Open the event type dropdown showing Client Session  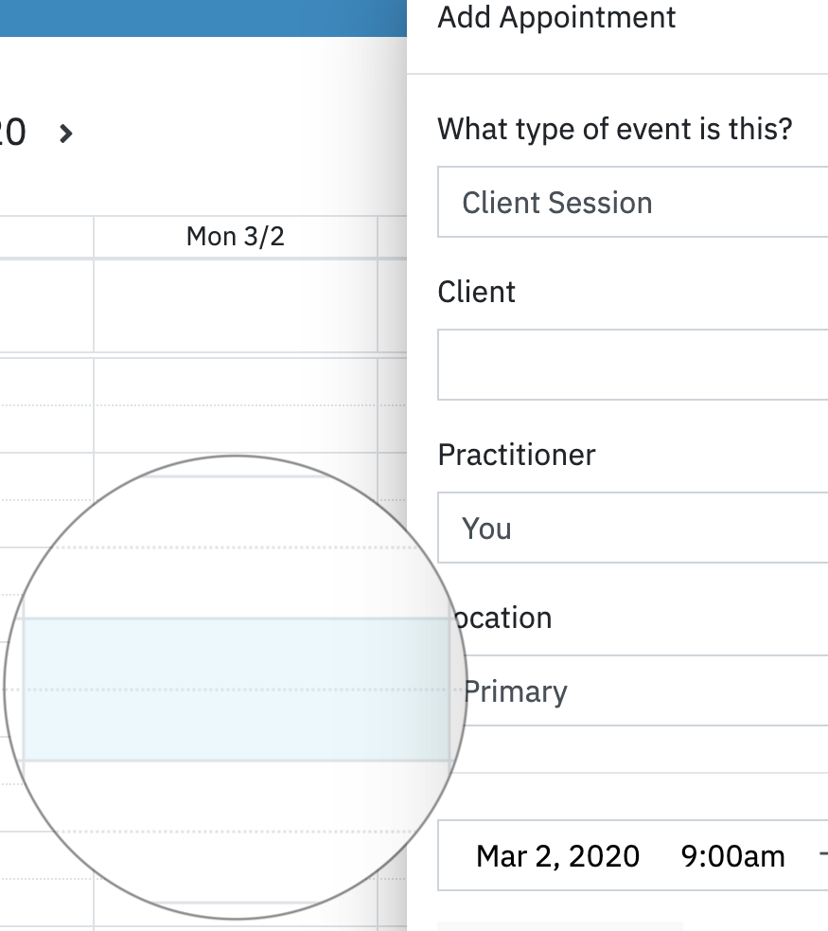(632, 203)
